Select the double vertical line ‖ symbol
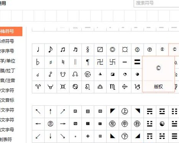 tap(75, 62)
